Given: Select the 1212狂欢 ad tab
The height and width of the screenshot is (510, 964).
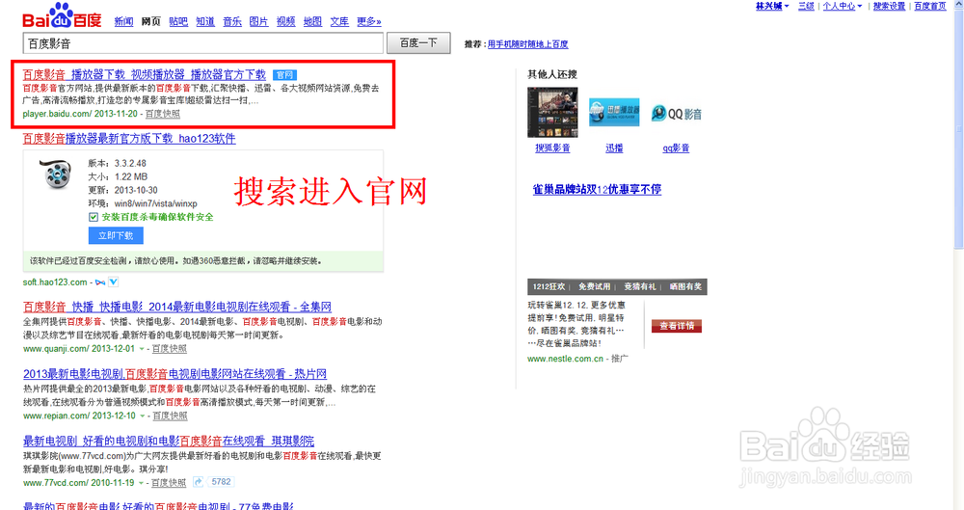Looking at the screenshot, I should pos(549,286).
